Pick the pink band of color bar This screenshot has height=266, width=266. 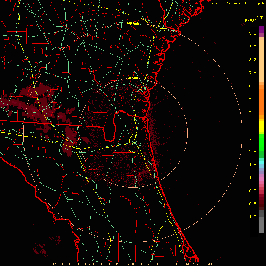(261, 179)
